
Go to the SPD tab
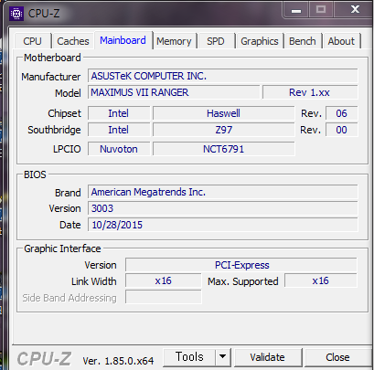216,41
